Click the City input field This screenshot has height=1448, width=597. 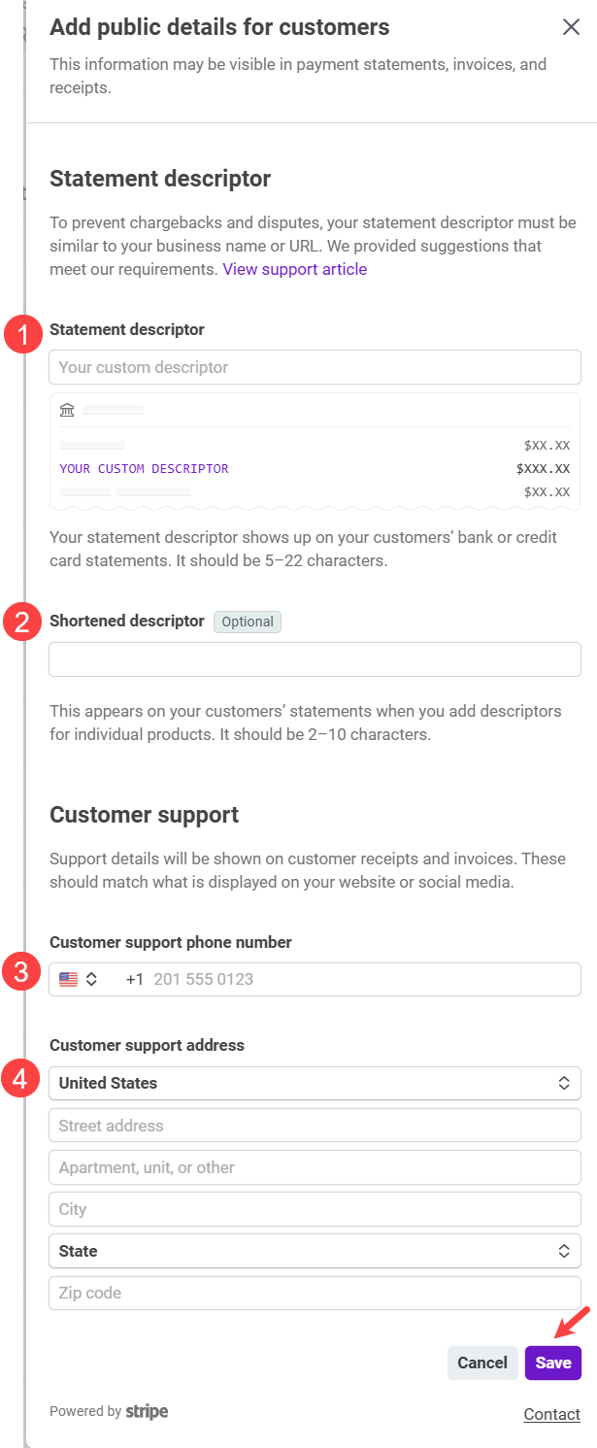tap(315, 1209)
